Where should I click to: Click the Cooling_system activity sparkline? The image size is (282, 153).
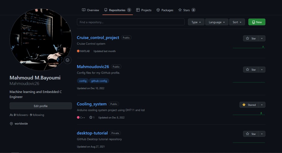click(249, 114)
